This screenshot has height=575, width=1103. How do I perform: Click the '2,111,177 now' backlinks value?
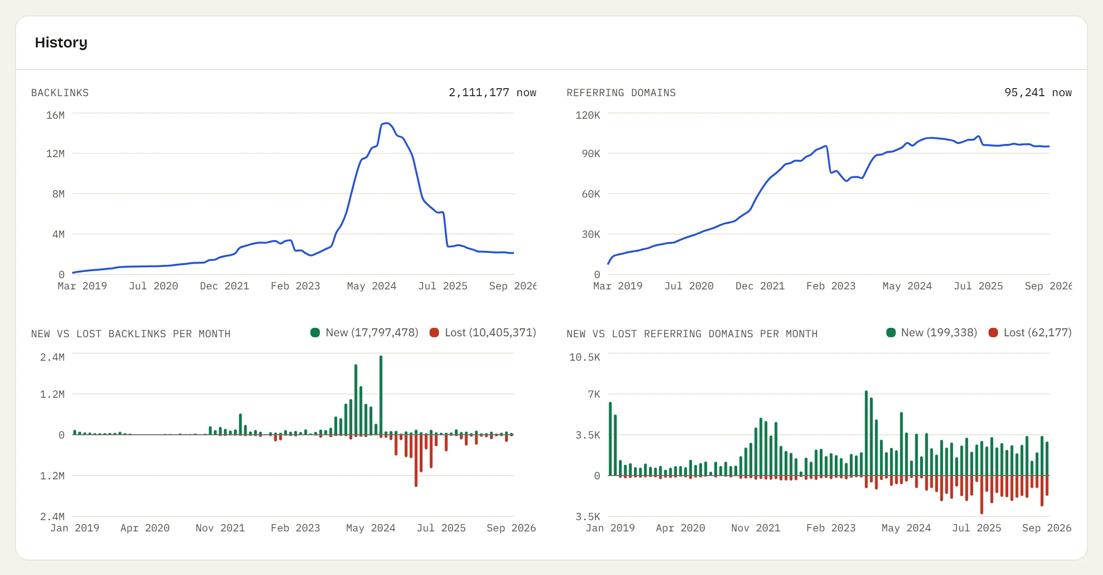pos(492,92)
